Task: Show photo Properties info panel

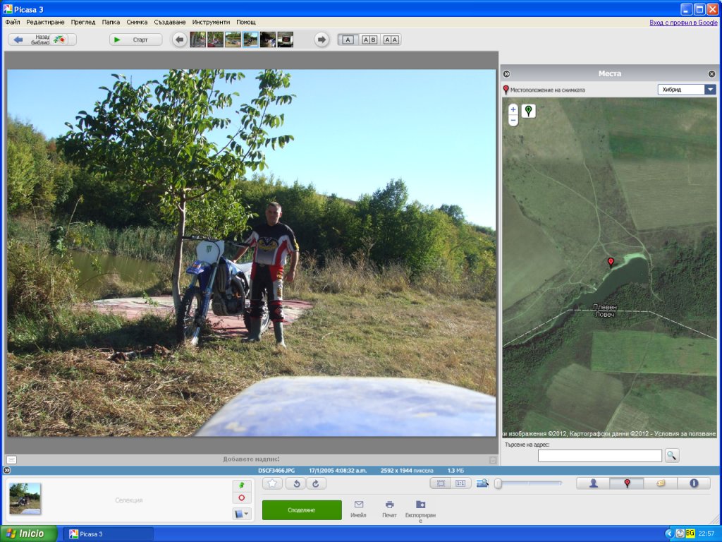Action: coord(694,483)
